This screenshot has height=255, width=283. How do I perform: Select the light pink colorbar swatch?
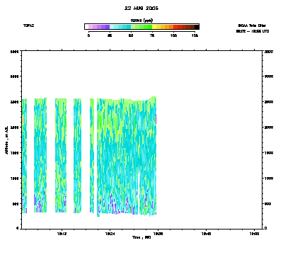click(x=91, y=27)
